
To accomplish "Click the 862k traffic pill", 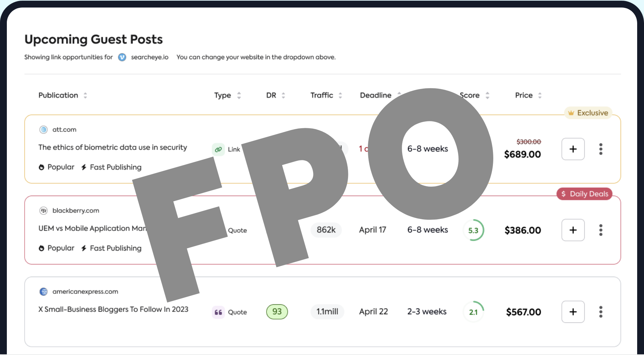I will tap(326, 230).
